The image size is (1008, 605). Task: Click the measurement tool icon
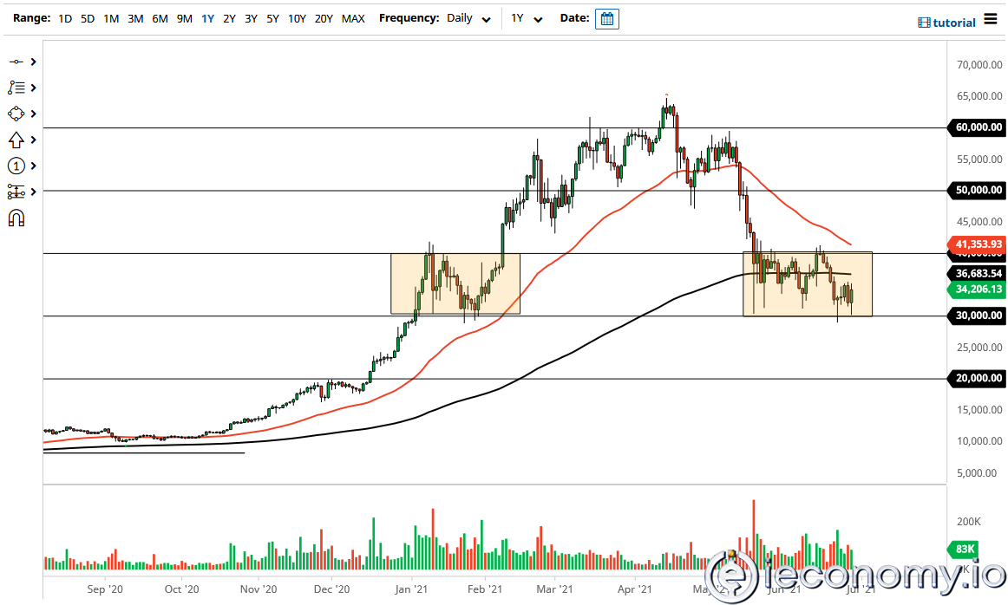pyautogui.click(x=15, y=192)
